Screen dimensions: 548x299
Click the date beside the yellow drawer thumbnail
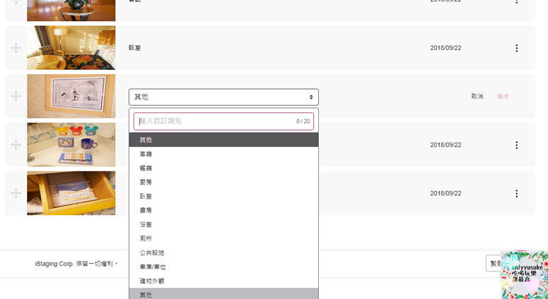(x=445, y=193)
